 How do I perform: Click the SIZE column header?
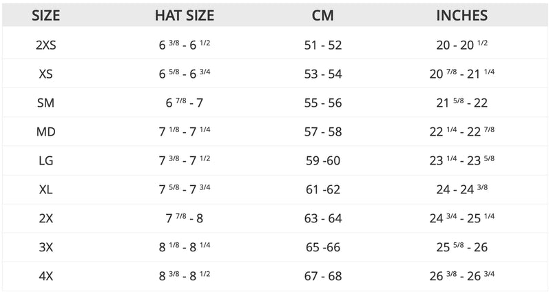pos(46,15)
